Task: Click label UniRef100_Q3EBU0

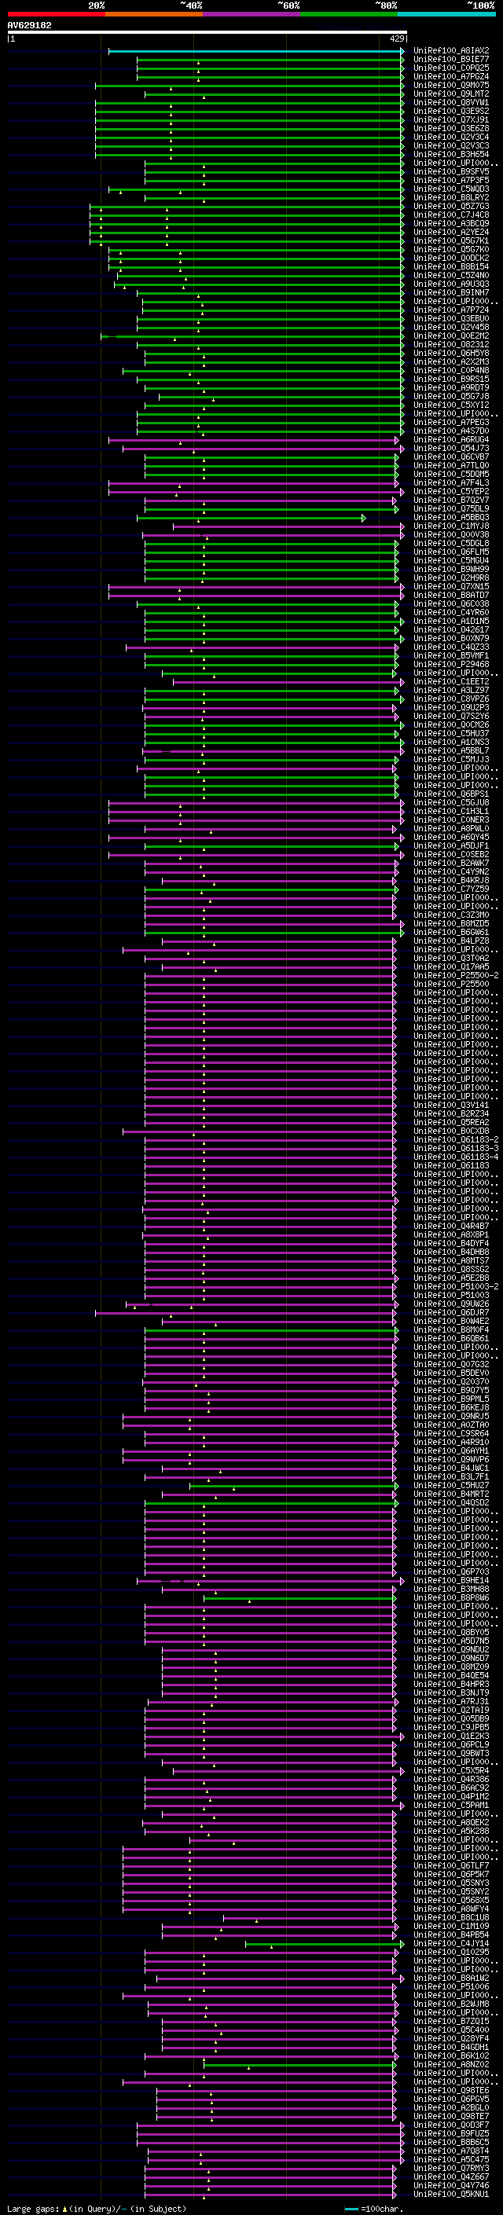Action: [450, 319]
